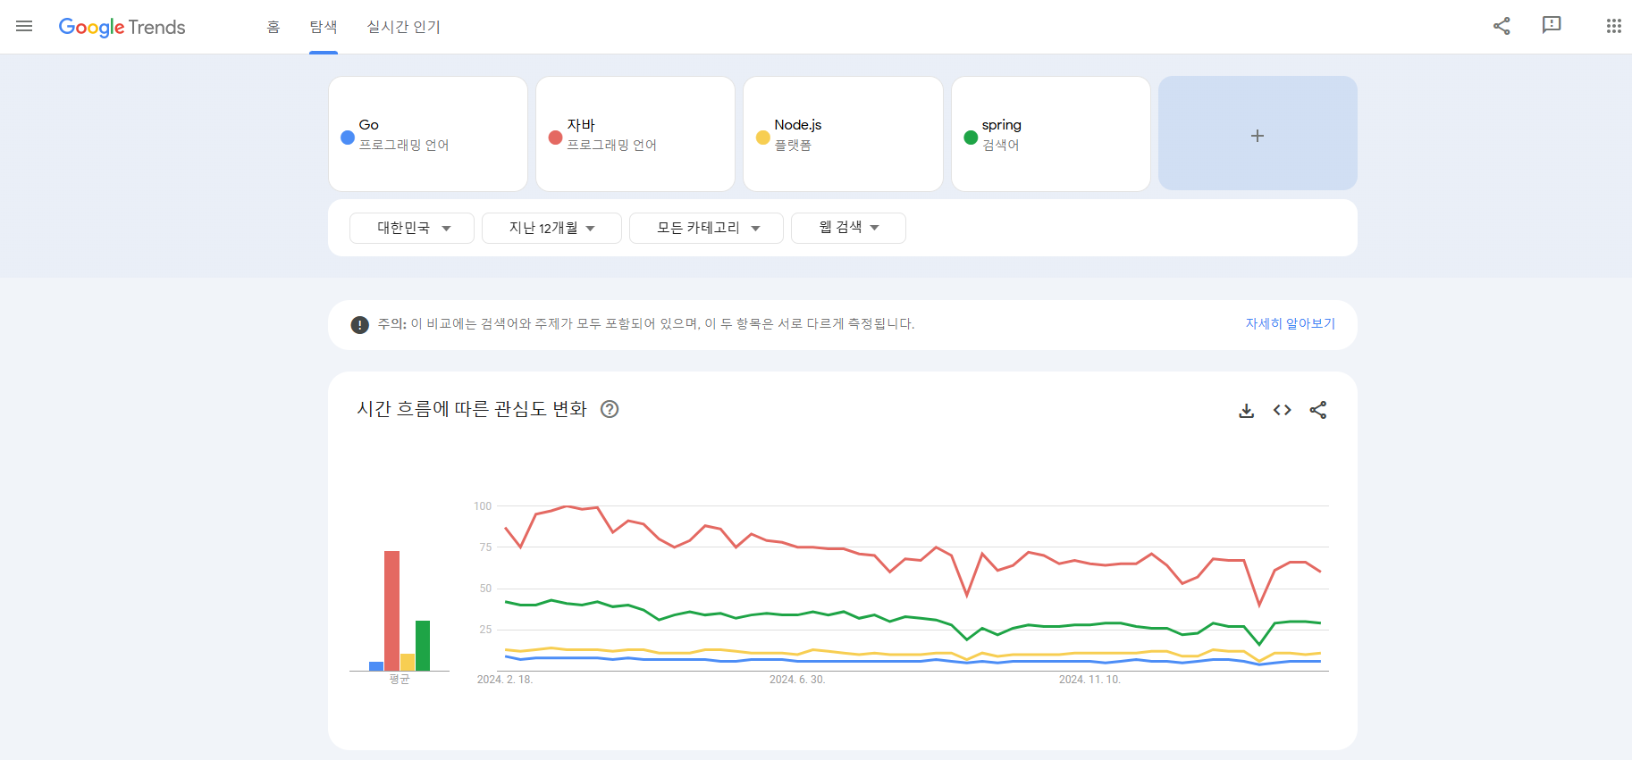Click the red 자바 color dot
This screenshot has height=760, width=1632.
tap(555, 137)
